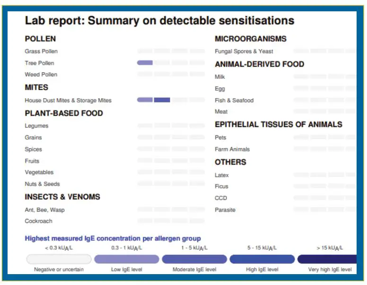This screenshot has height=285, width=367.
Task: Click the House Dust Mites result bar
Action: tap(154, 100)
